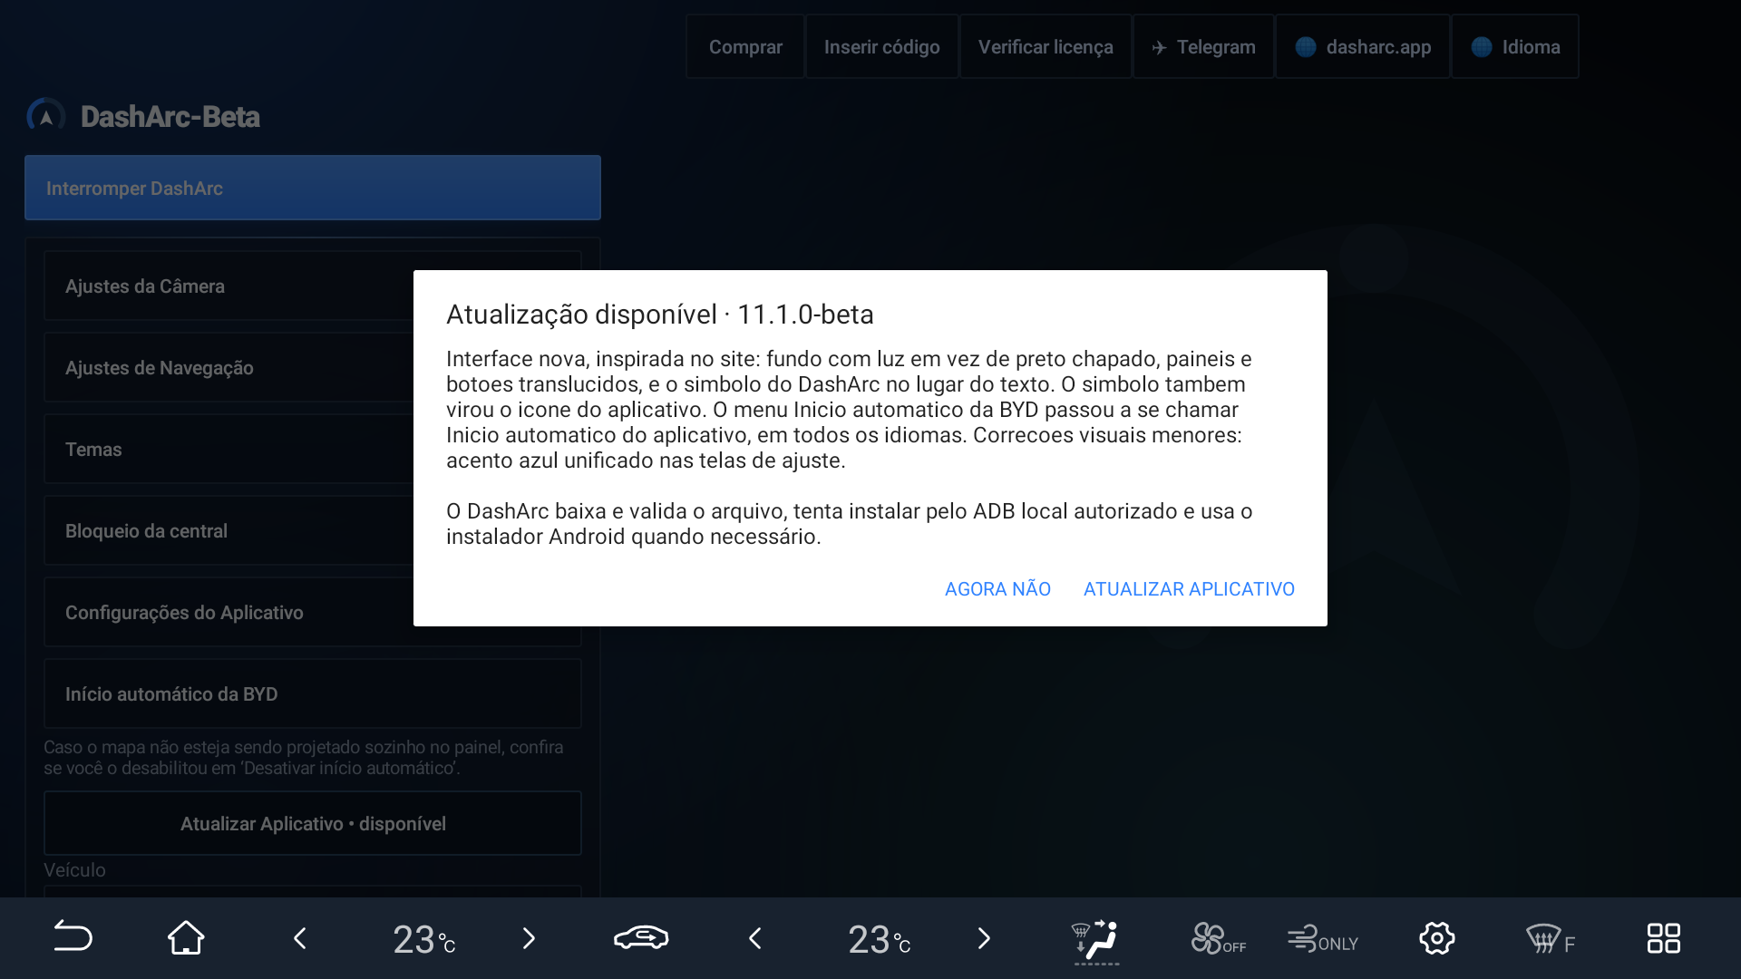The height and width of the screenshot is (979, 1741).
Task: Open the Comprar tab
Action: 745,46
